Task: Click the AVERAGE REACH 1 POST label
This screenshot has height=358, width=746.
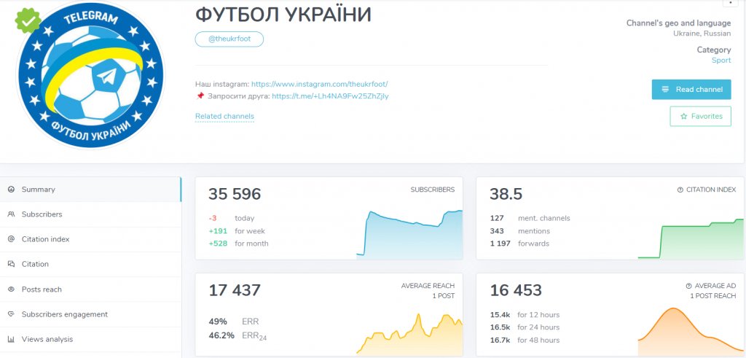Action: click(x=428, y=291)
